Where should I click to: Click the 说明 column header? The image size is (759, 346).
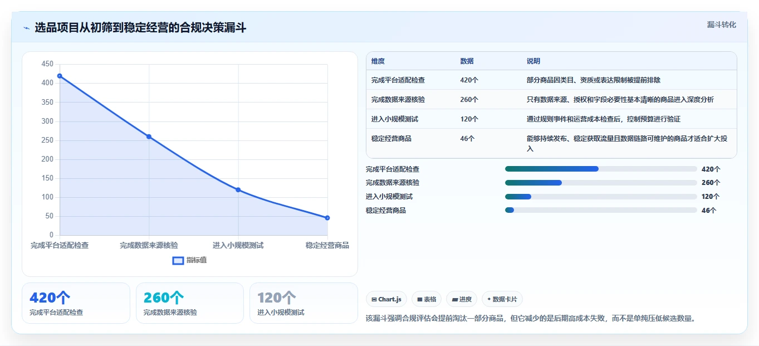pyautogui.click(x=533, y=61)
